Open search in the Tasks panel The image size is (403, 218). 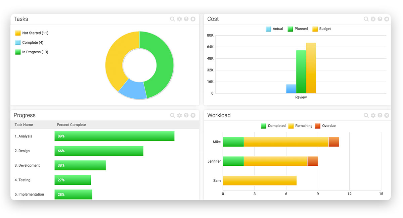(173, 19)
